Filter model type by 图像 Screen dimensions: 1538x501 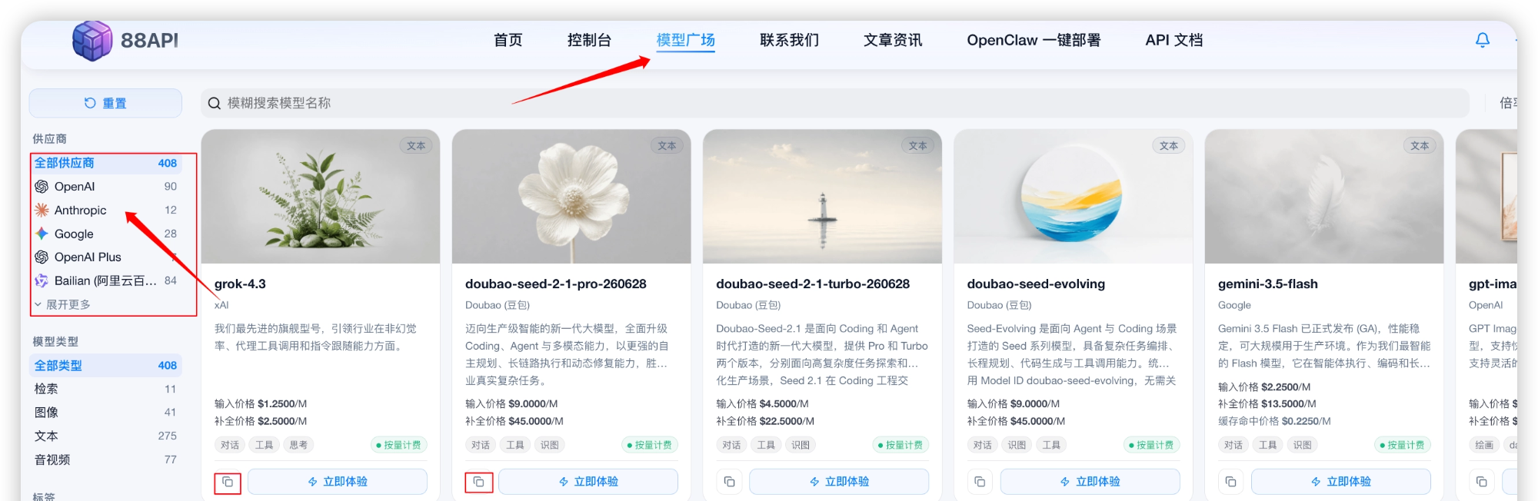pyautogui.click(x=105, y=413)
